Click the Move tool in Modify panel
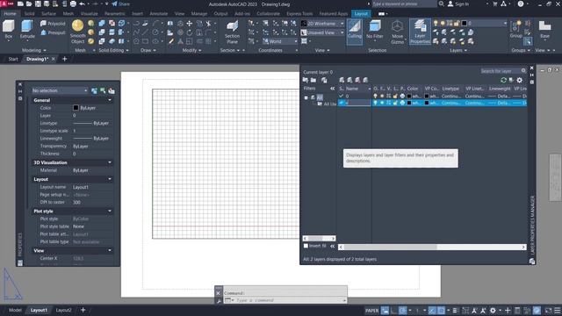 [190, 24]
